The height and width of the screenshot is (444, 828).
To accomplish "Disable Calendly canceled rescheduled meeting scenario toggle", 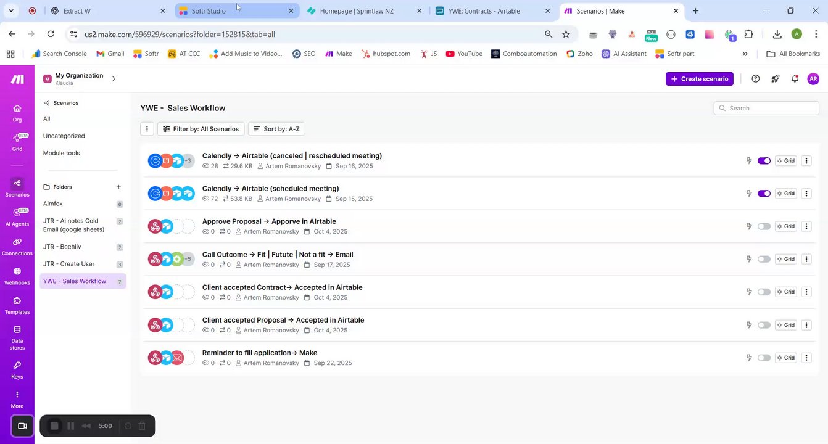I will (x=764, y=161).
